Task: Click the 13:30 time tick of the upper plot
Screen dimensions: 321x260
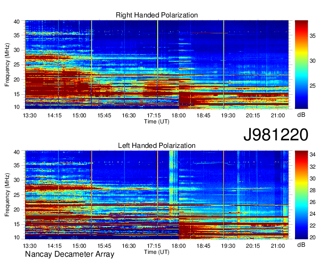Action: coord(30,115)
